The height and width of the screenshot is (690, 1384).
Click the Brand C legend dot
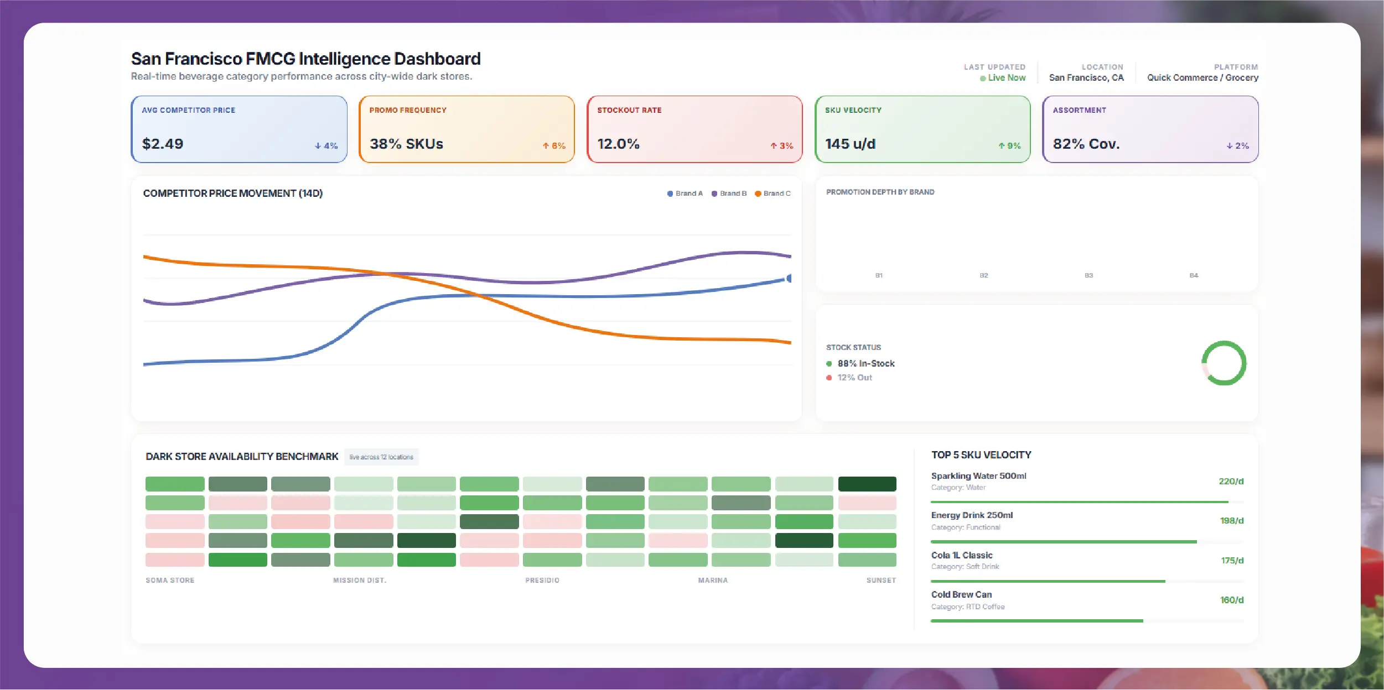758,194
